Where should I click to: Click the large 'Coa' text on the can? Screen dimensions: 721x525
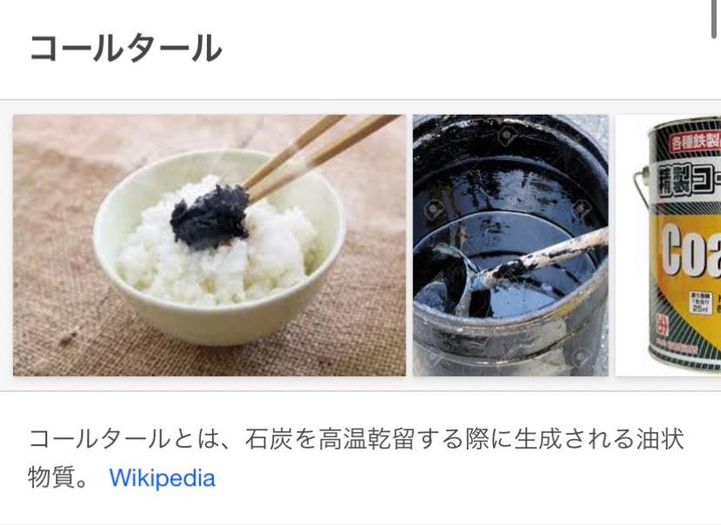click(691, 250)
